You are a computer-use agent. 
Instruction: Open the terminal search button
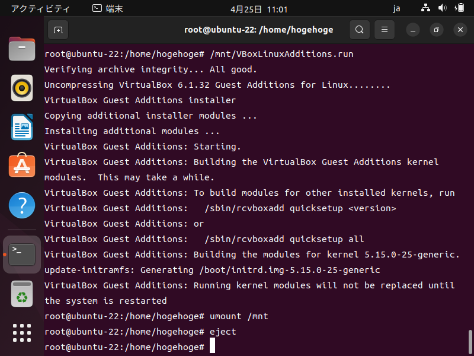(360, 30)
